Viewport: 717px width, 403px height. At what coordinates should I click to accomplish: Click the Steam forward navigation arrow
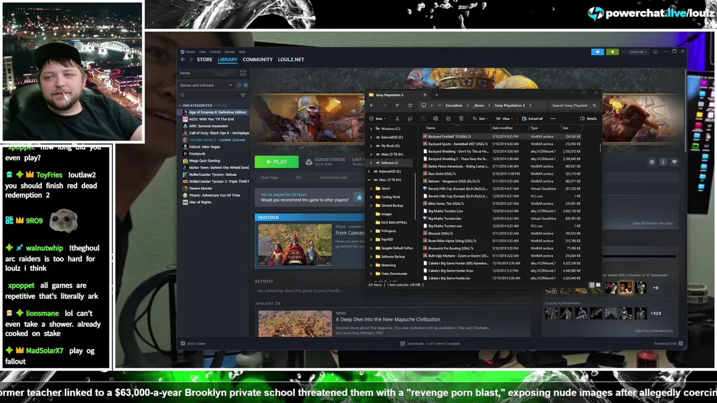point(191,59)
